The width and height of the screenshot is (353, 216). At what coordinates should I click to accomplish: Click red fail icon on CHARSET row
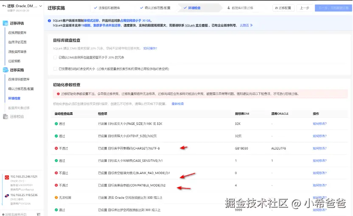click(56, 148)
